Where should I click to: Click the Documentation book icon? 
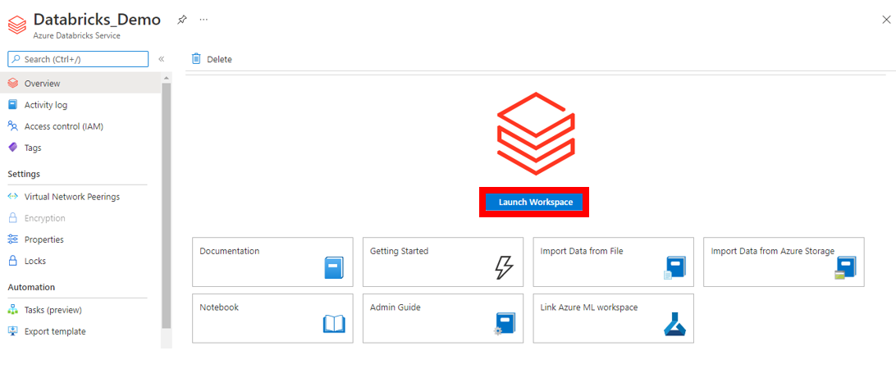tap(334, 267)
